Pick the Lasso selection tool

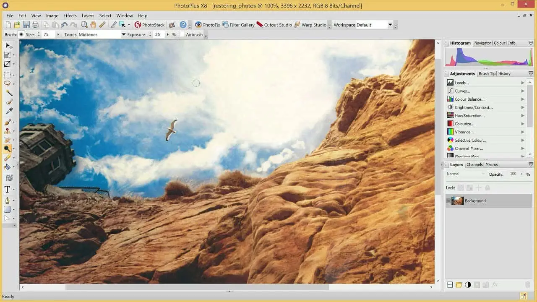(x=8, y=84)
